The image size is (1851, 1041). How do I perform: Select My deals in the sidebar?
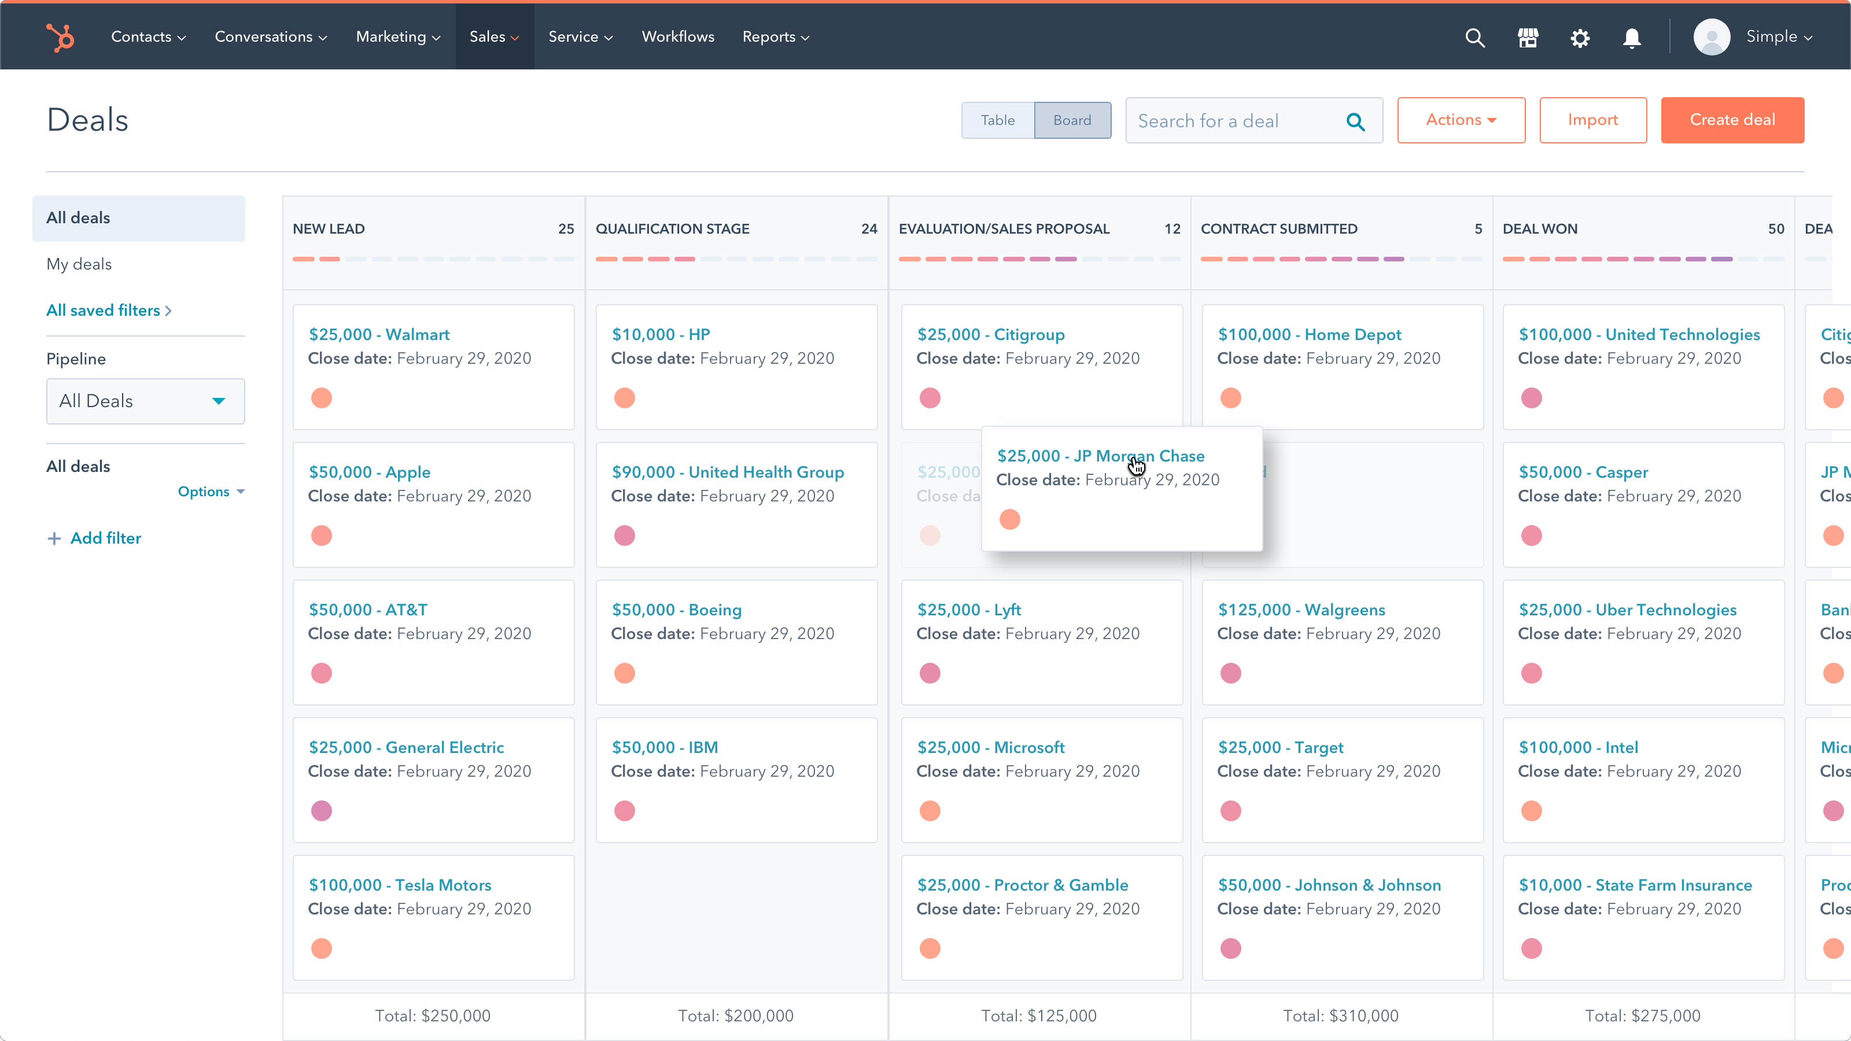(79, 264)
